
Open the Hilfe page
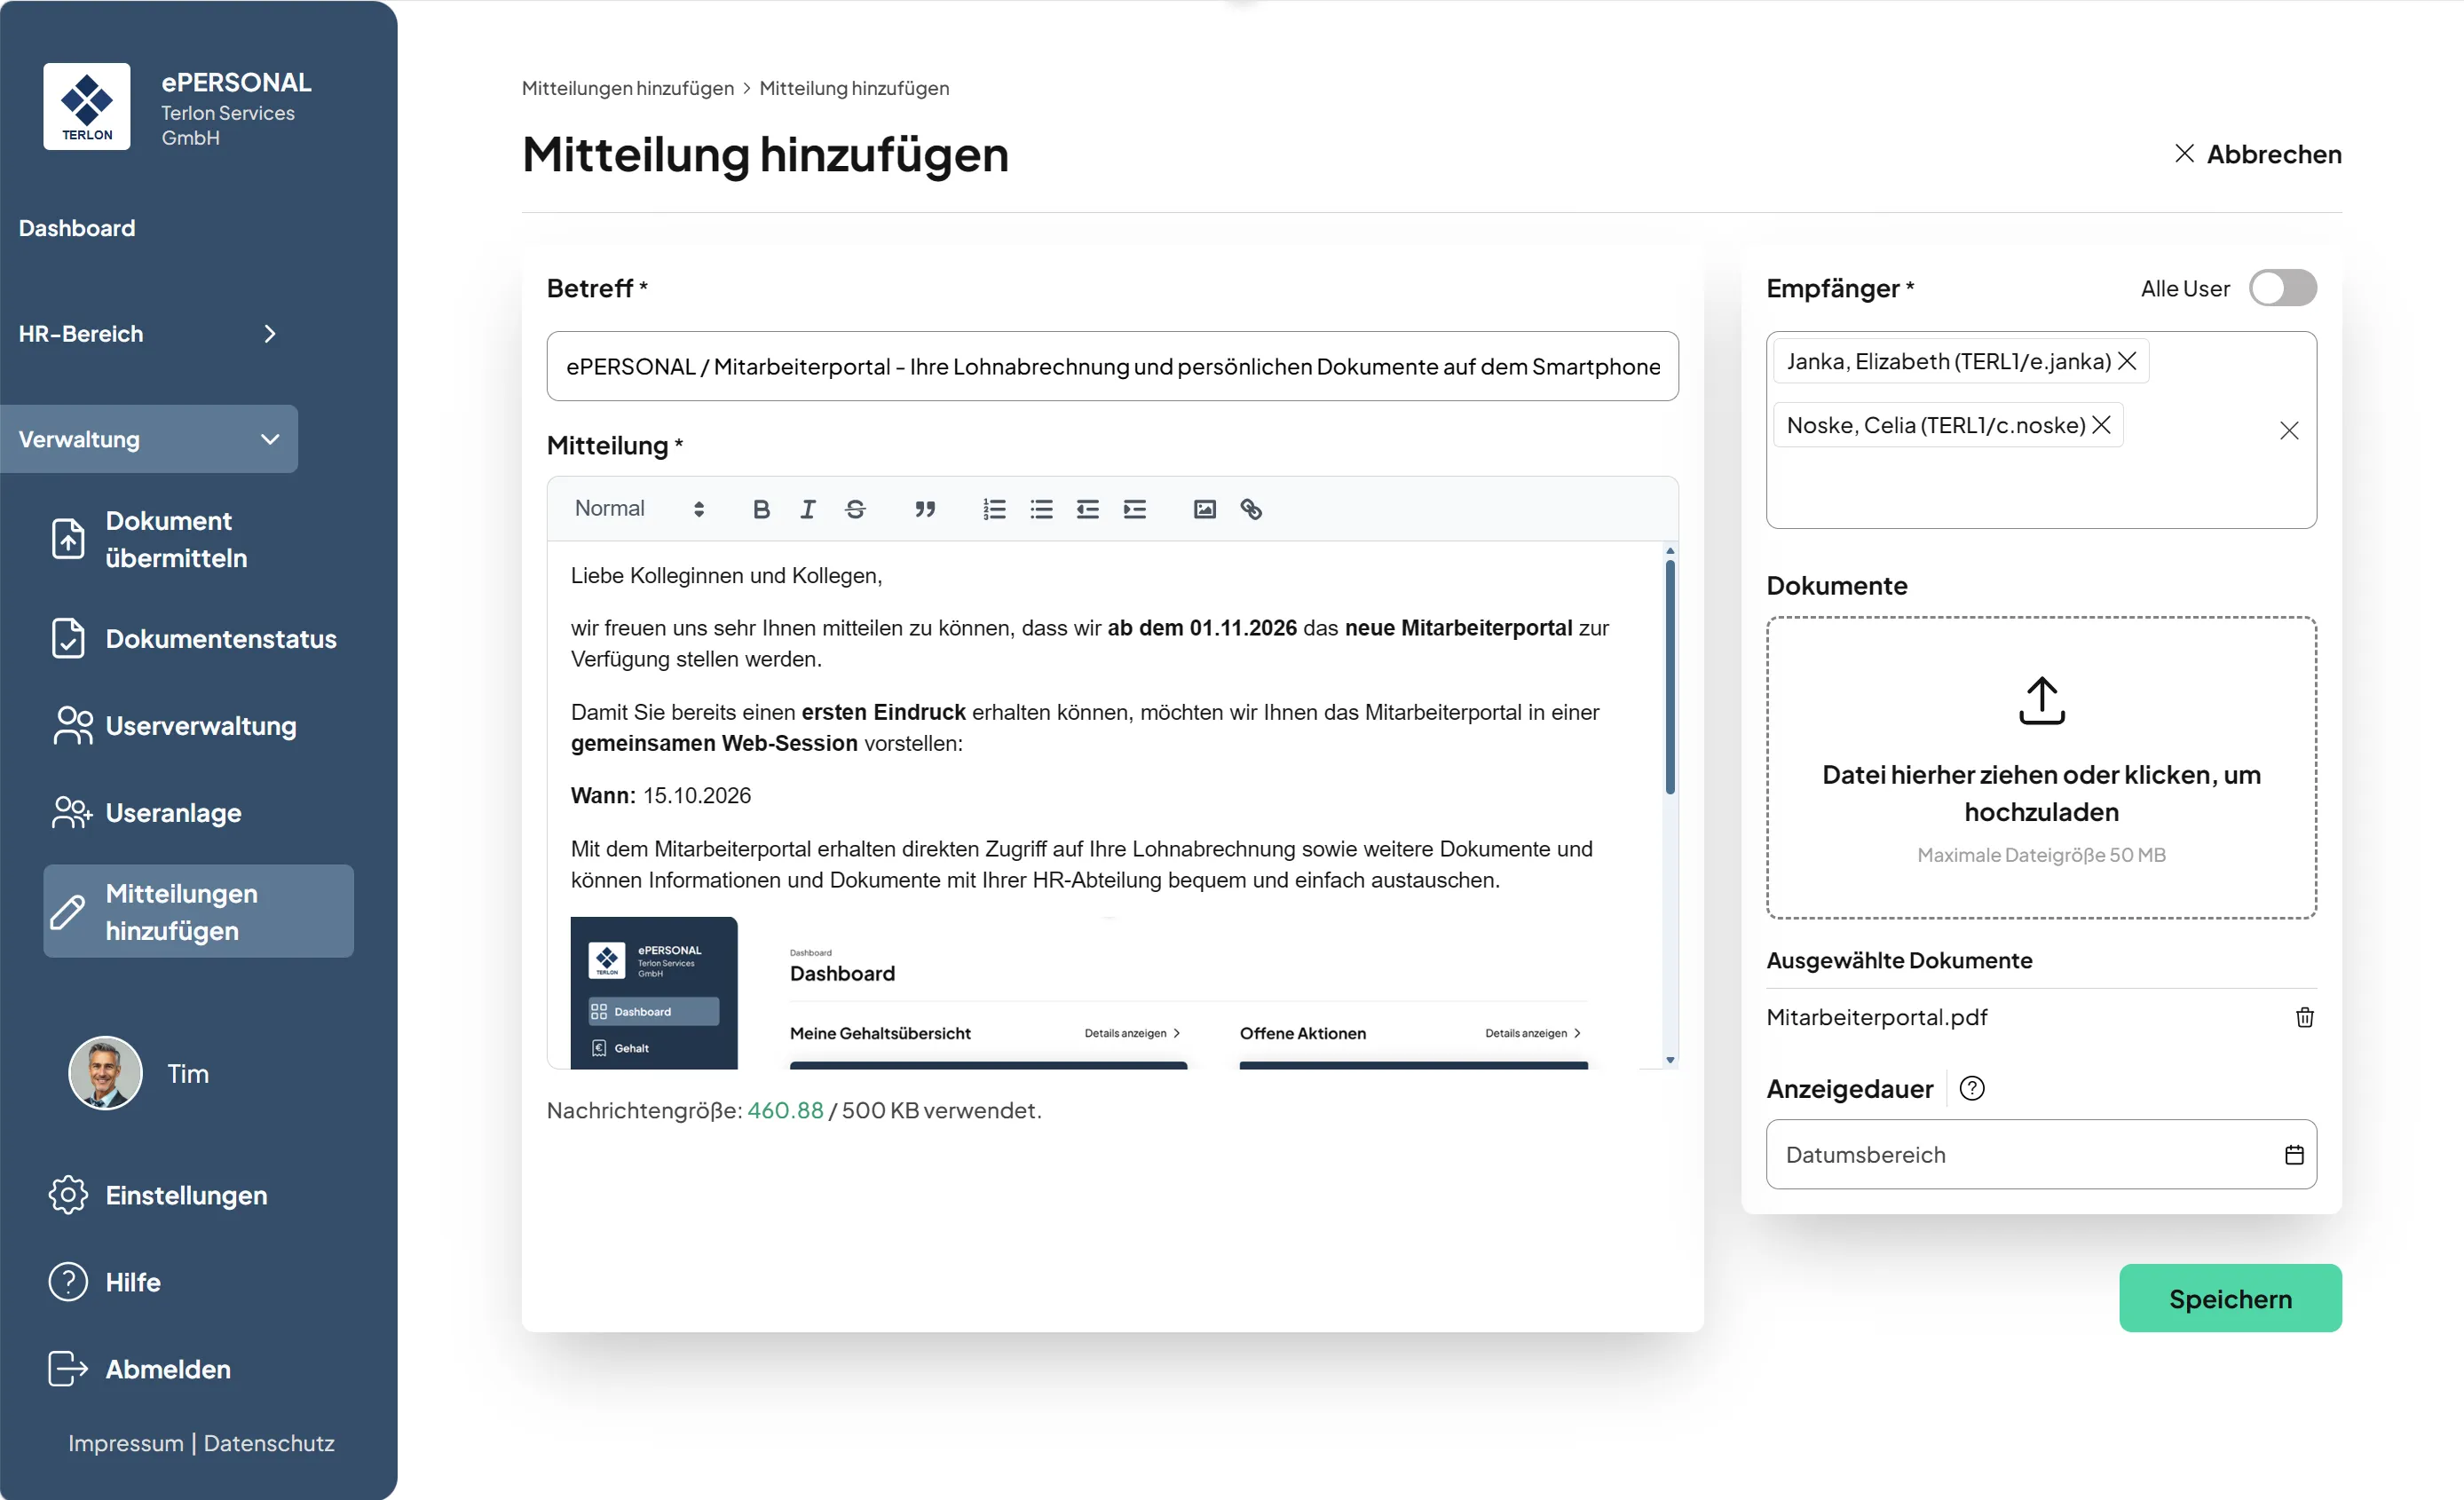pyautogui.click(x=105, y=1283)
